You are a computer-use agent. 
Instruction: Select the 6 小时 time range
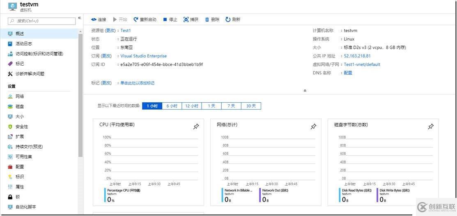point(172,106)
